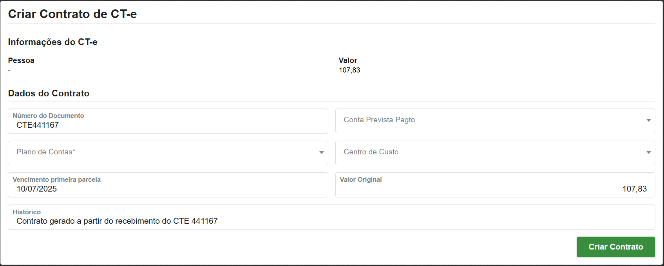Click the CTE441167 document number text

[38, 125]
